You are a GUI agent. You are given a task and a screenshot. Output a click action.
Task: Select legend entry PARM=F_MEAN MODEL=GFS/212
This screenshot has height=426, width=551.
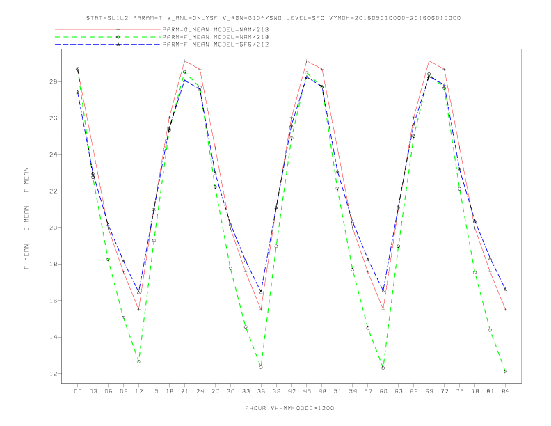point(216,45)
